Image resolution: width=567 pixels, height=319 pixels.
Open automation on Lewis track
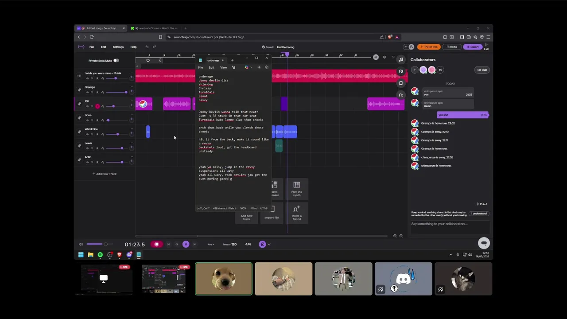click(x=103, y=148)
